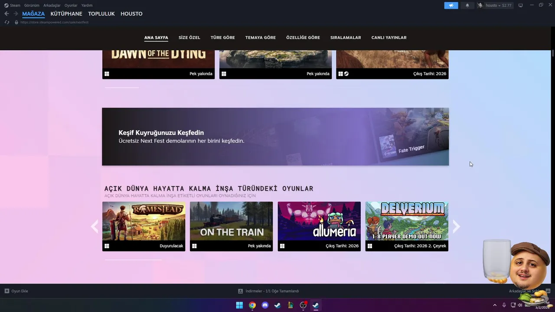This screenshot has height=312, width=555.
Task: Select the TÜRE GÖRE tab
Action: coord(223,38)
